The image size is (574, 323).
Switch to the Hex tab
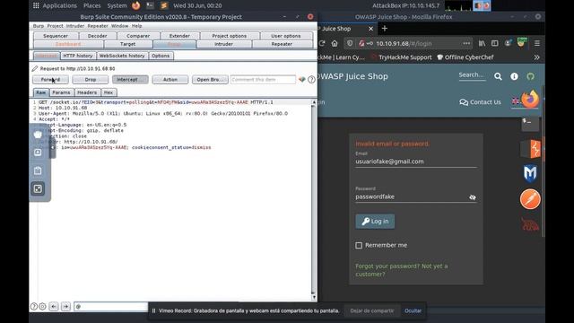tap(109, 92)
